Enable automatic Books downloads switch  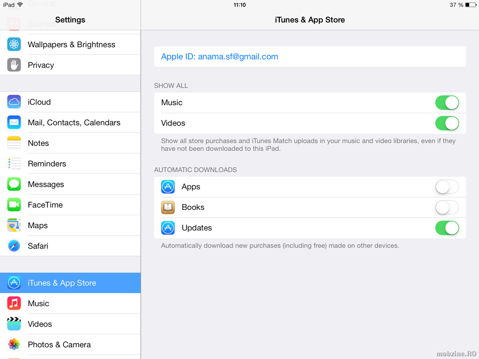click(447, 207)
